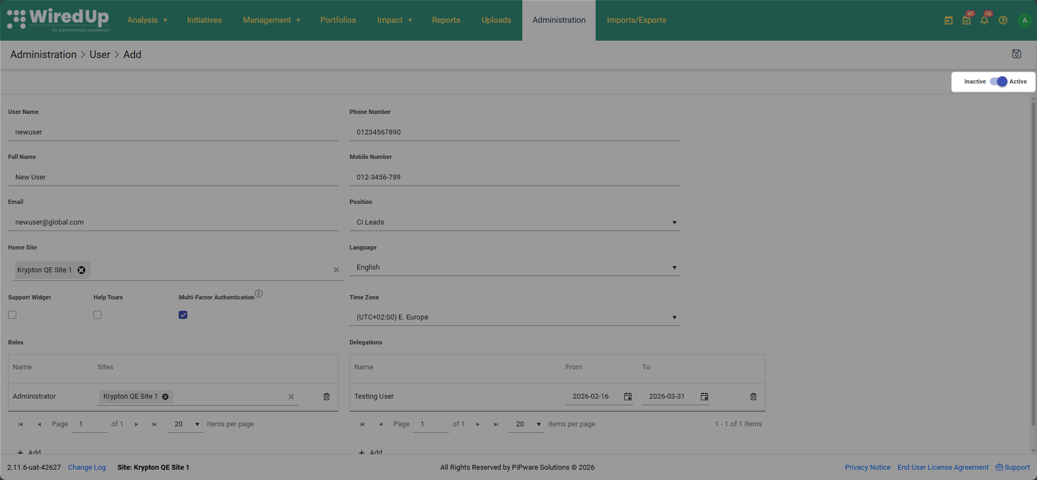
Task: Clear the Home Site field
Action: coord(336,270)
